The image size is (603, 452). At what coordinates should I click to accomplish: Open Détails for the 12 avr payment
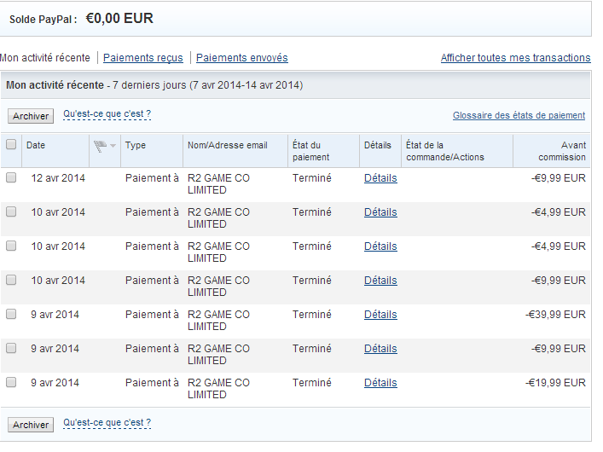click(380, 178)
